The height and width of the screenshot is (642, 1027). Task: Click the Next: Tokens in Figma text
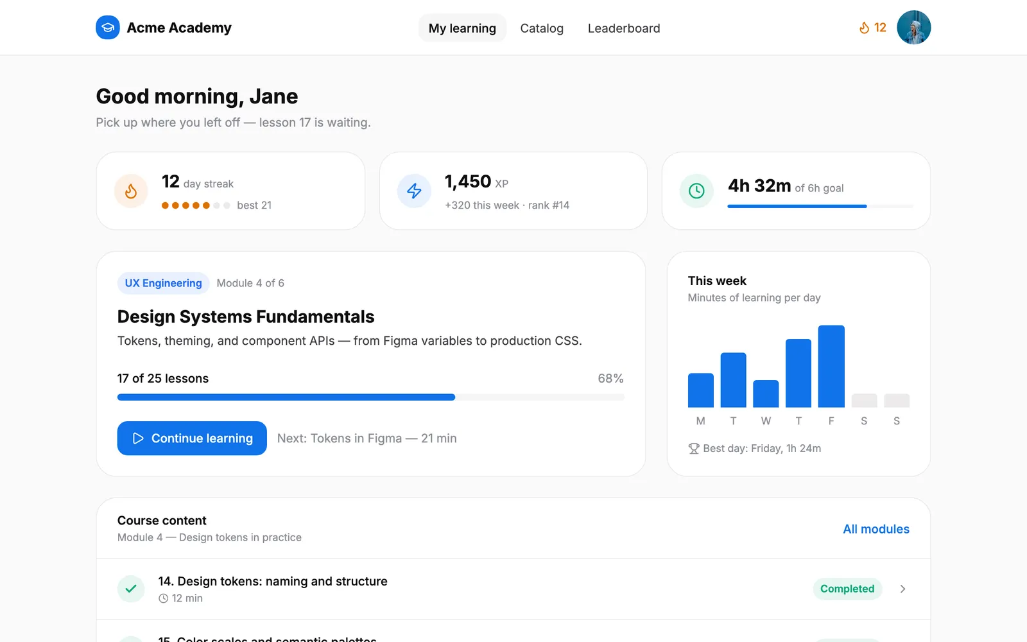point(367,438)
